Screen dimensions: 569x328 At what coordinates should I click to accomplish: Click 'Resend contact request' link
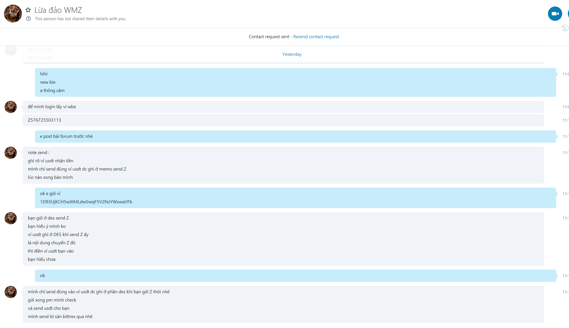316,37
